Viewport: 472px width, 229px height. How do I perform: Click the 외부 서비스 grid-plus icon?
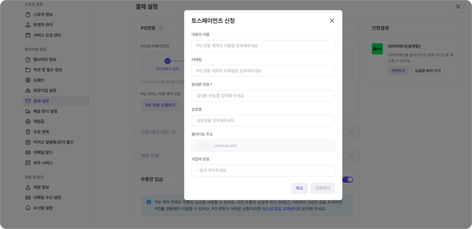click(x=28, y=163)
